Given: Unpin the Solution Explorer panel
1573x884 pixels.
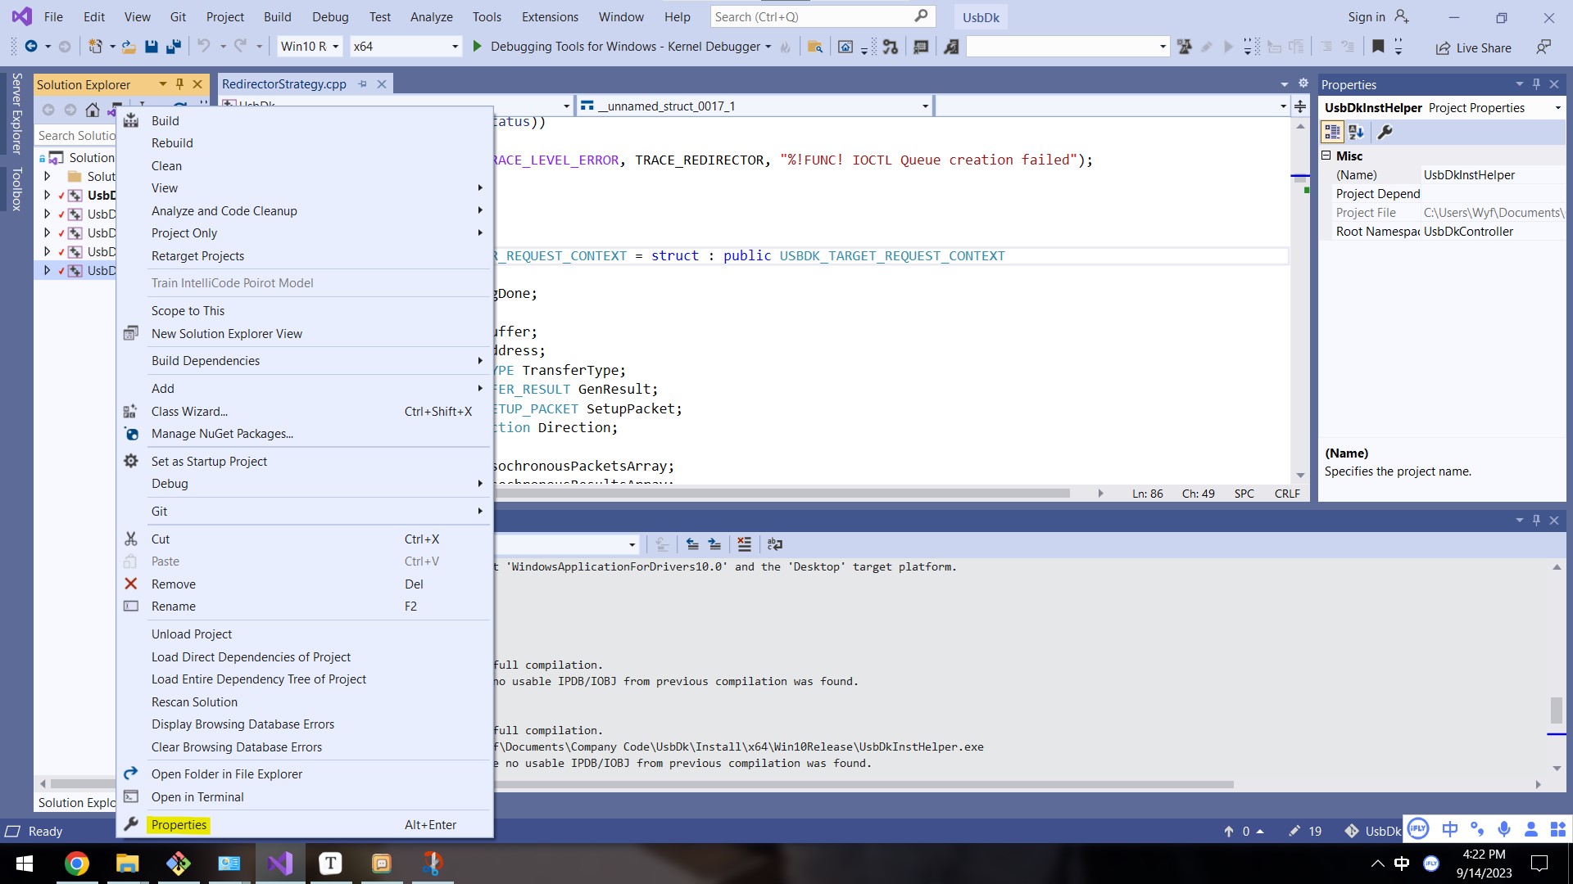Looking at the screenshot, I should click(179, 83).
